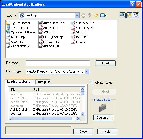Open the Files of type dropdown
The height and width of the screenshot is (139, 143).
coord(88,71)
